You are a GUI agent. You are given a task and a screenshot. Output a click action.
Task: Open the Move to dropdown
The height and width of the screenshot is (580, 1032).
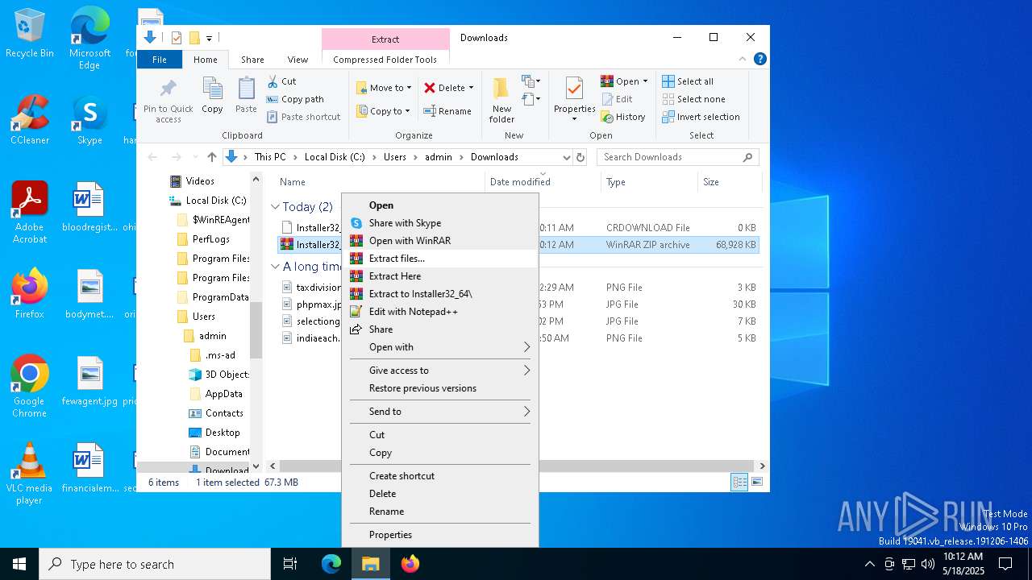385,88
